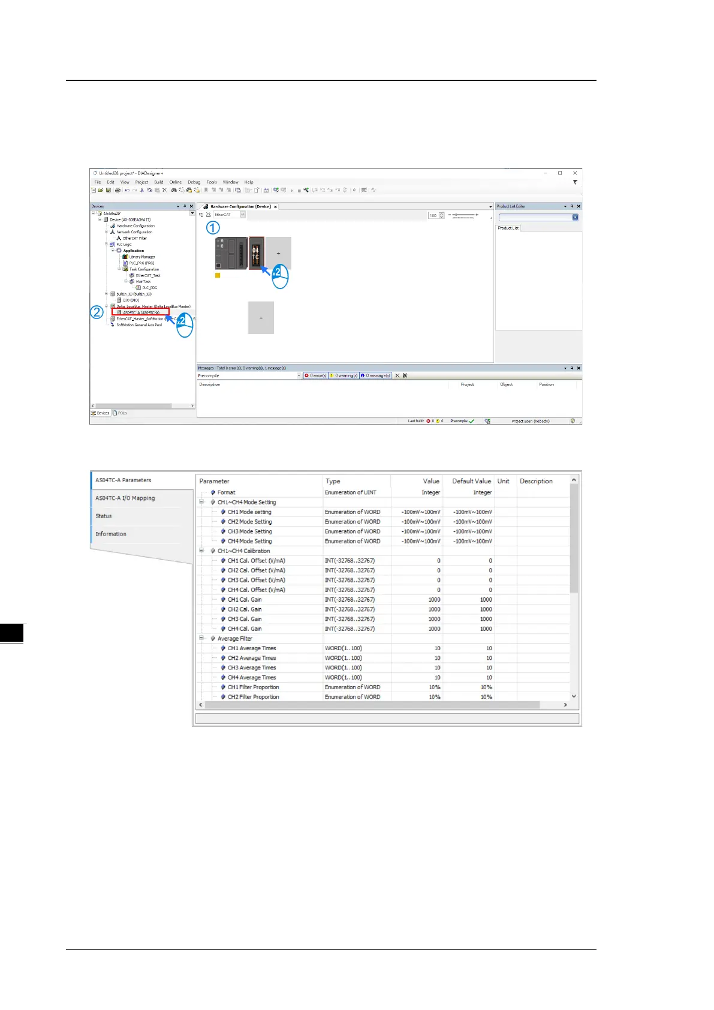
Task: Switch to the Product List tab
Action: pyautogui.click(x=508, y=228)
